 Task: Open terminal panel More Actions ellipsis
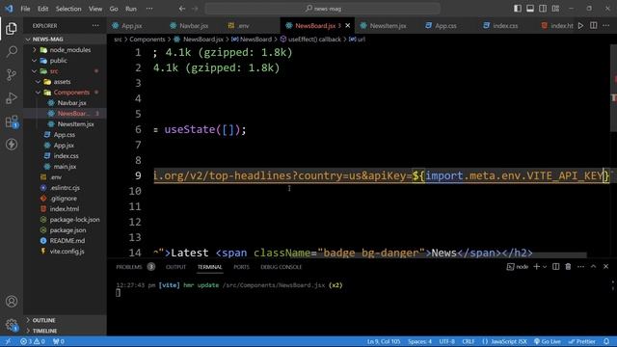[x=580, y=267]
